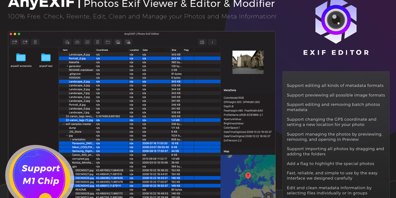Expand the generator folder row

pyautogui.click(x=67, y=66)
